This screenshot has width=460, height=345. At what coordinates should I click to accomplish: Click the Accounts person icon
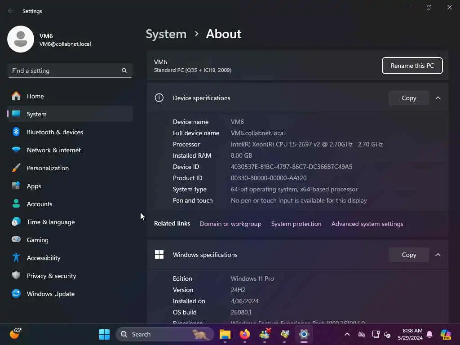tap(16, 203)
